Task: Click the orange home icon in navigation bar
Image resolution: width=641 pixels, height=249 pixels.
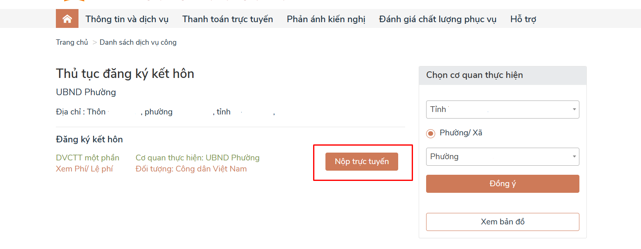Action: pos(67,18)
